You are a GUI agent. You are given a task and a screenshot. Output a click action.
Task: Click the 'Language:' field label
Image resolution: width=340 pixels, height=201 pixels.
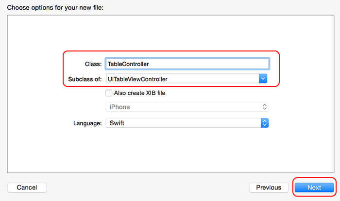coord(87,123)
